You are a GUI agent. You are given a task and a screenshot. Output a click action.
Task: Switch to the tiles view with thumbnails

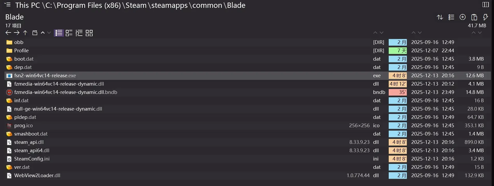coord(69,33)
